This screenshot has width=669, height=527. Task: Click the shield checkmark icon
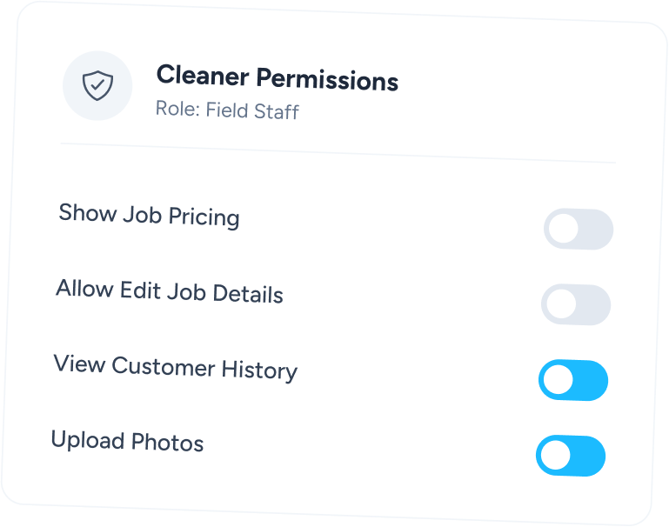(x=97, y=84)
